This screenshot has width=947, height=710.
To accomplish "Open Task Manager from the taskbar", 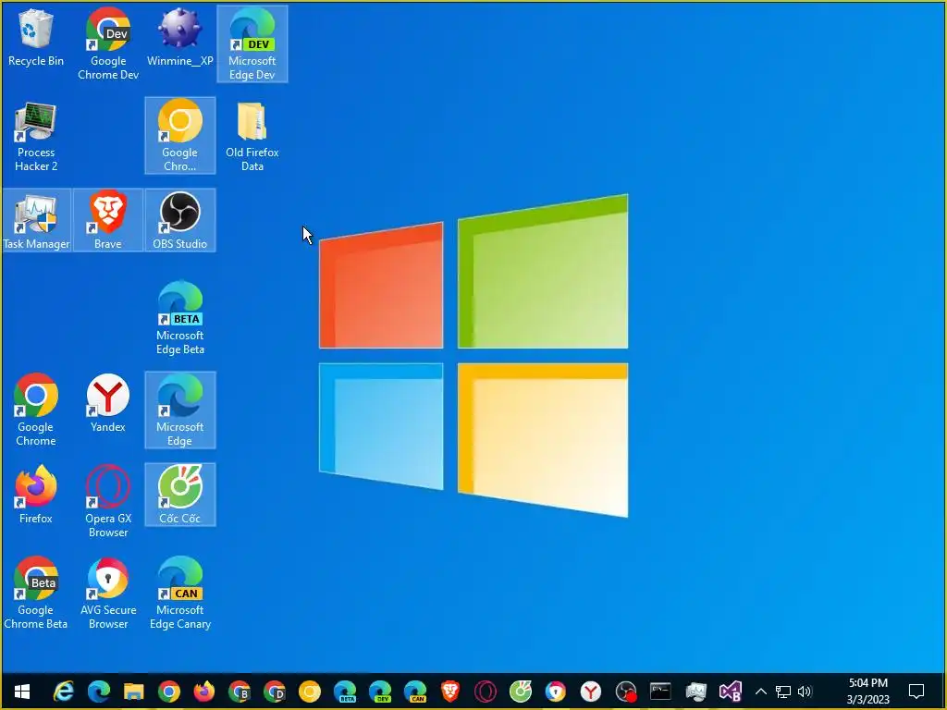I will point(695,692).
